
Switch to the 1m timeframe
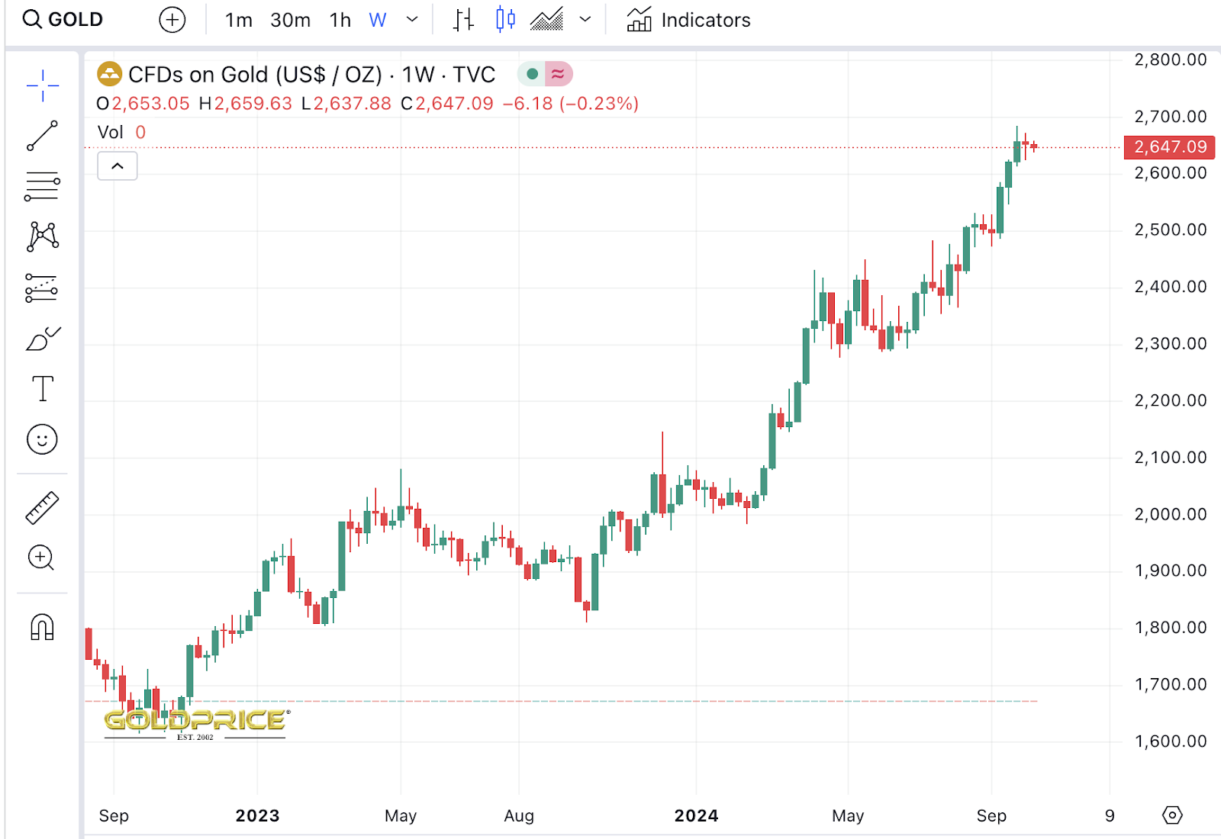[x=239, y=20]
